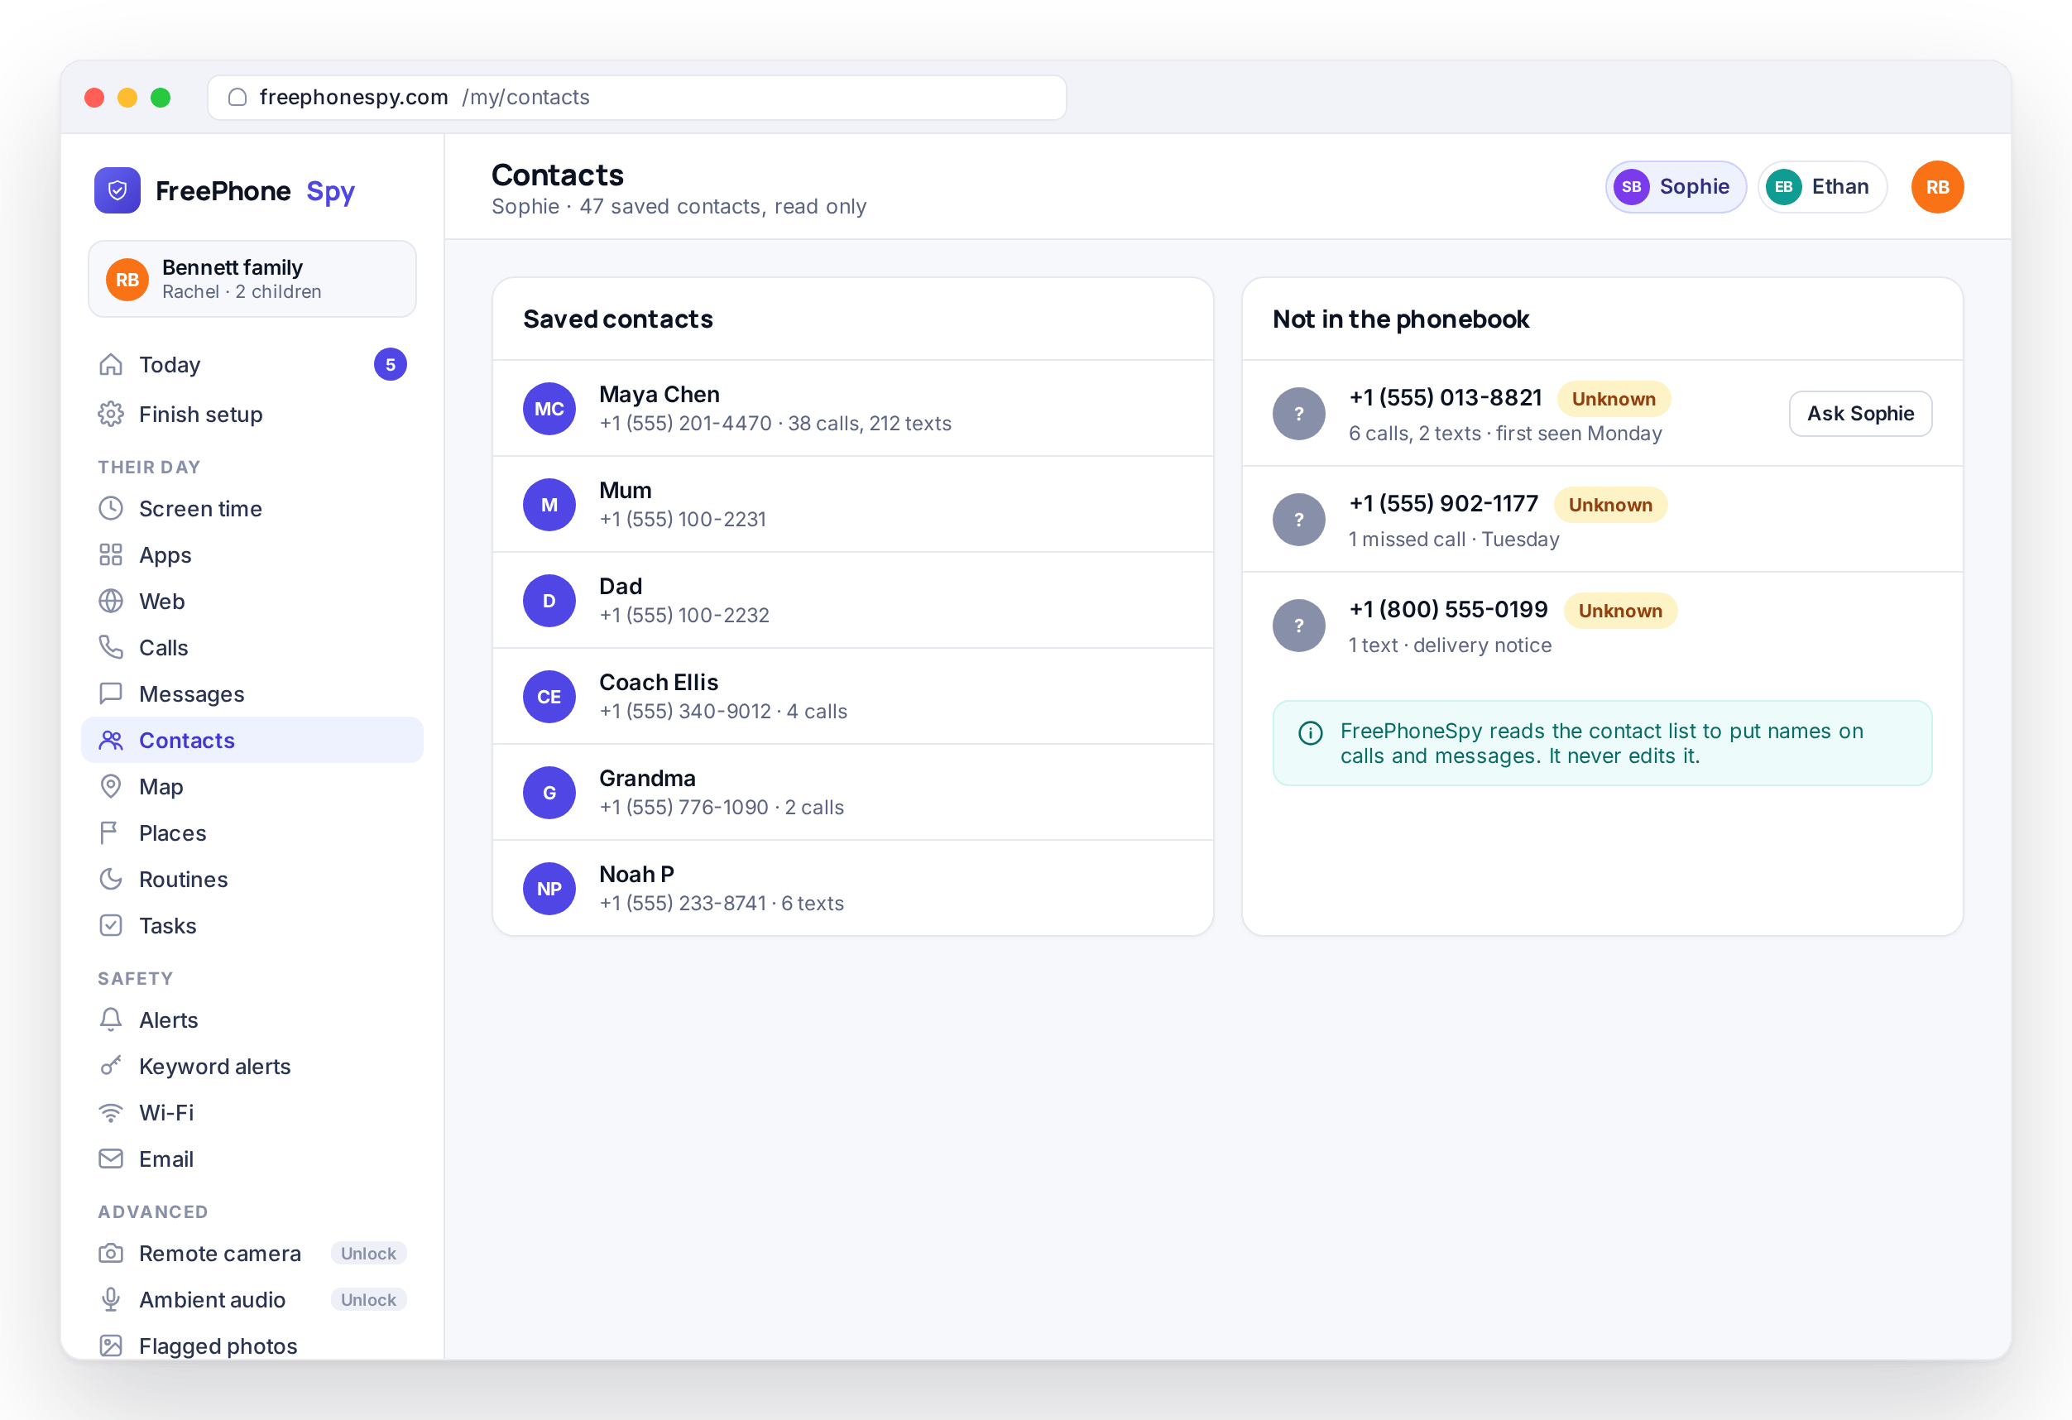Click Maya Chen's number +1 (555) 201-4470
The width and height of the screenshot is (2072, 1420).
click(686, 424)
